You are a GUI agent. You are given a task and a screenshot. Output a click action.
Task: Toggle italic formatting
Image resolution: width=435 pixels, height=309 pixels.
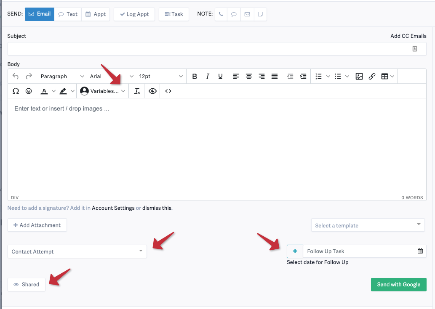207,76
